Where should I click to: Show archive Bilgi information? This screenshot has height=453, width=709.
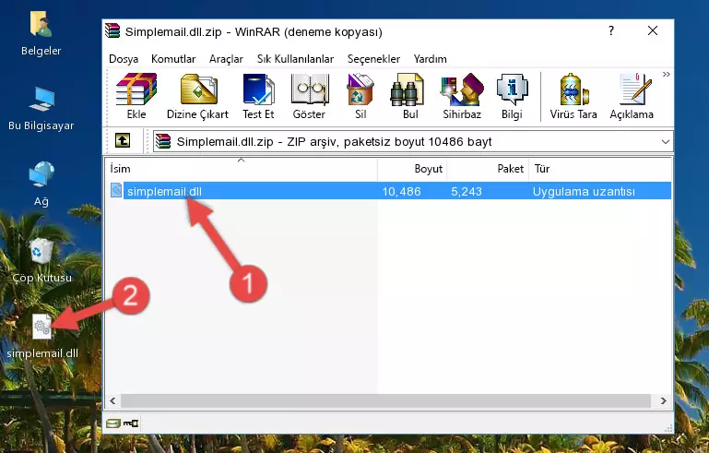point(512,96)
